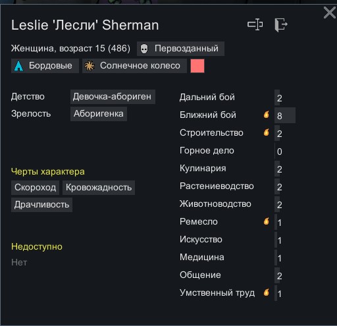Click the banish pawn door icon
The image size is (337, 326).
(x=281, y=24)
